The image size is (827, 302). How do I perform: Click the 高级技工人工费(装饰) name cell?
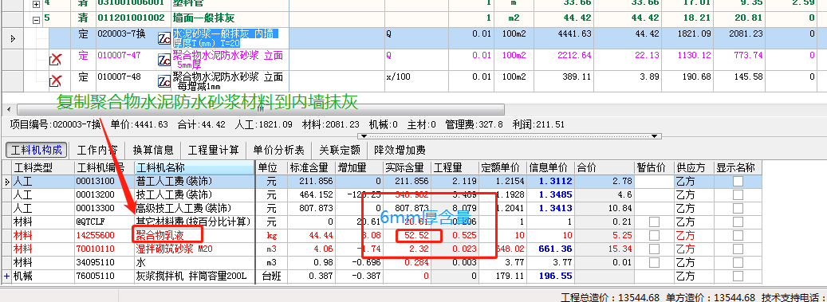194,208
